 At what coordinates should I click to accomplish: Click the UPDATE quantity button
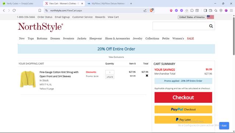(x=110, y=77)
